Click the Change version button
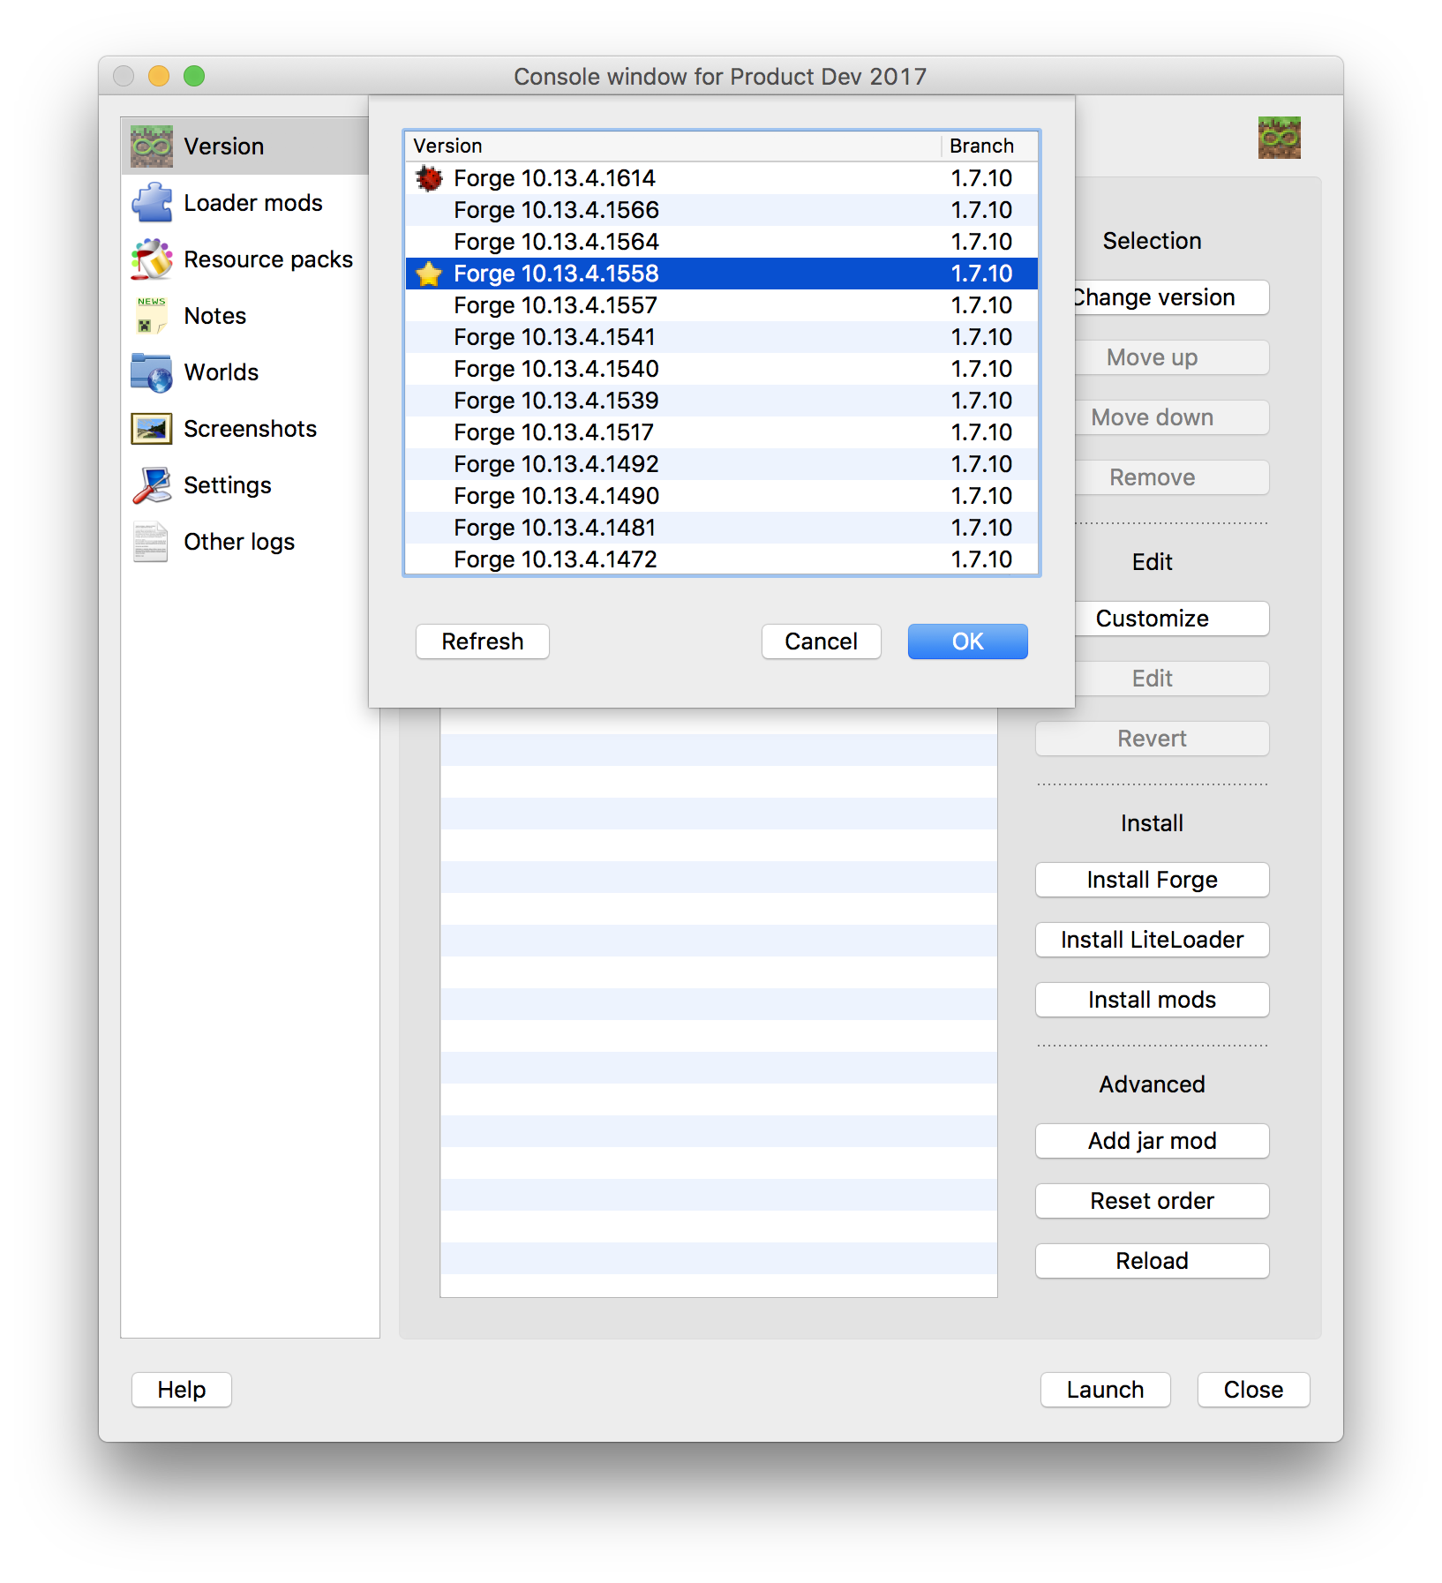1442x1583 pixels. [x=1172, y=297]
